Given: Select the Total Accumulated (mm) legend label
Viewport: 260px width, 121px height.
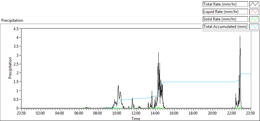Looking at the screenshot, I should click(x=226, y=27).
